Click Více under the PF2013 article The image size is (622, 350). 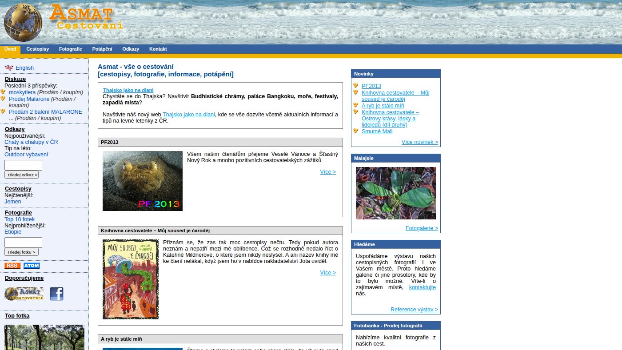pos(328,172)
